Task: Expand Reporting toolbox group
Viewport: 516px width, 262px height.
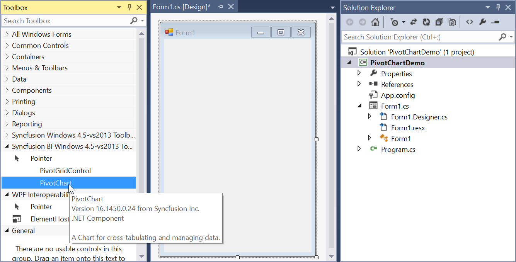Action: click(7, 124)
